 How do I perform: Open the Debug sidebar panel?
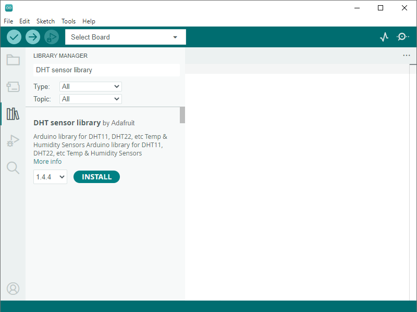coord(13,141)
